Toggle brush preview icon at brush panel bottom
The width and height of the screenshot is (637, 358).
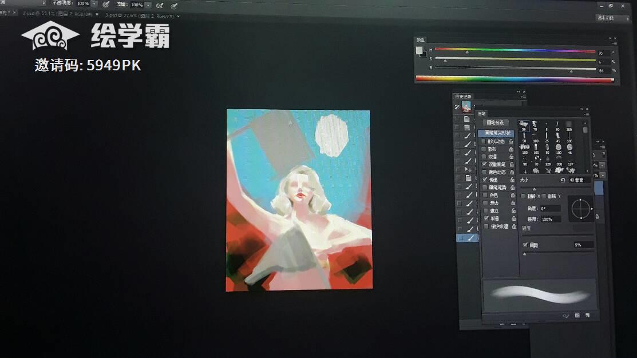click(566, 316)
